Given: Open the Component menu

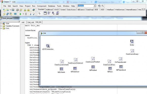Looking at the screenshot, I should point(42,6).
